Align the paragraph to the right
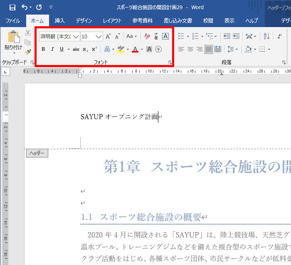Screen dimensions: 291x265 (200, 49)
